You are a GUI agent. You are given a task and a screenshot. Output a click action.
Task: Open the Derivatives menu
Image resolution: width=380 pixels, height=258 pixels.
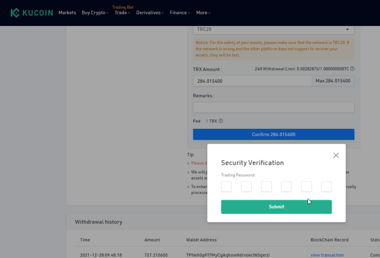(150, 13)
